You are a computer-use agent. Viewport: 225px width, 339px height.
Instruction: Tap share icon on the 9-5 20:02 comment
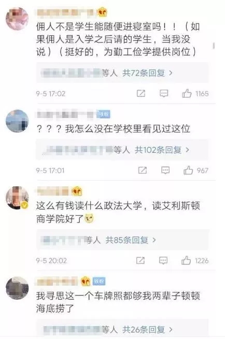[140, 260]
